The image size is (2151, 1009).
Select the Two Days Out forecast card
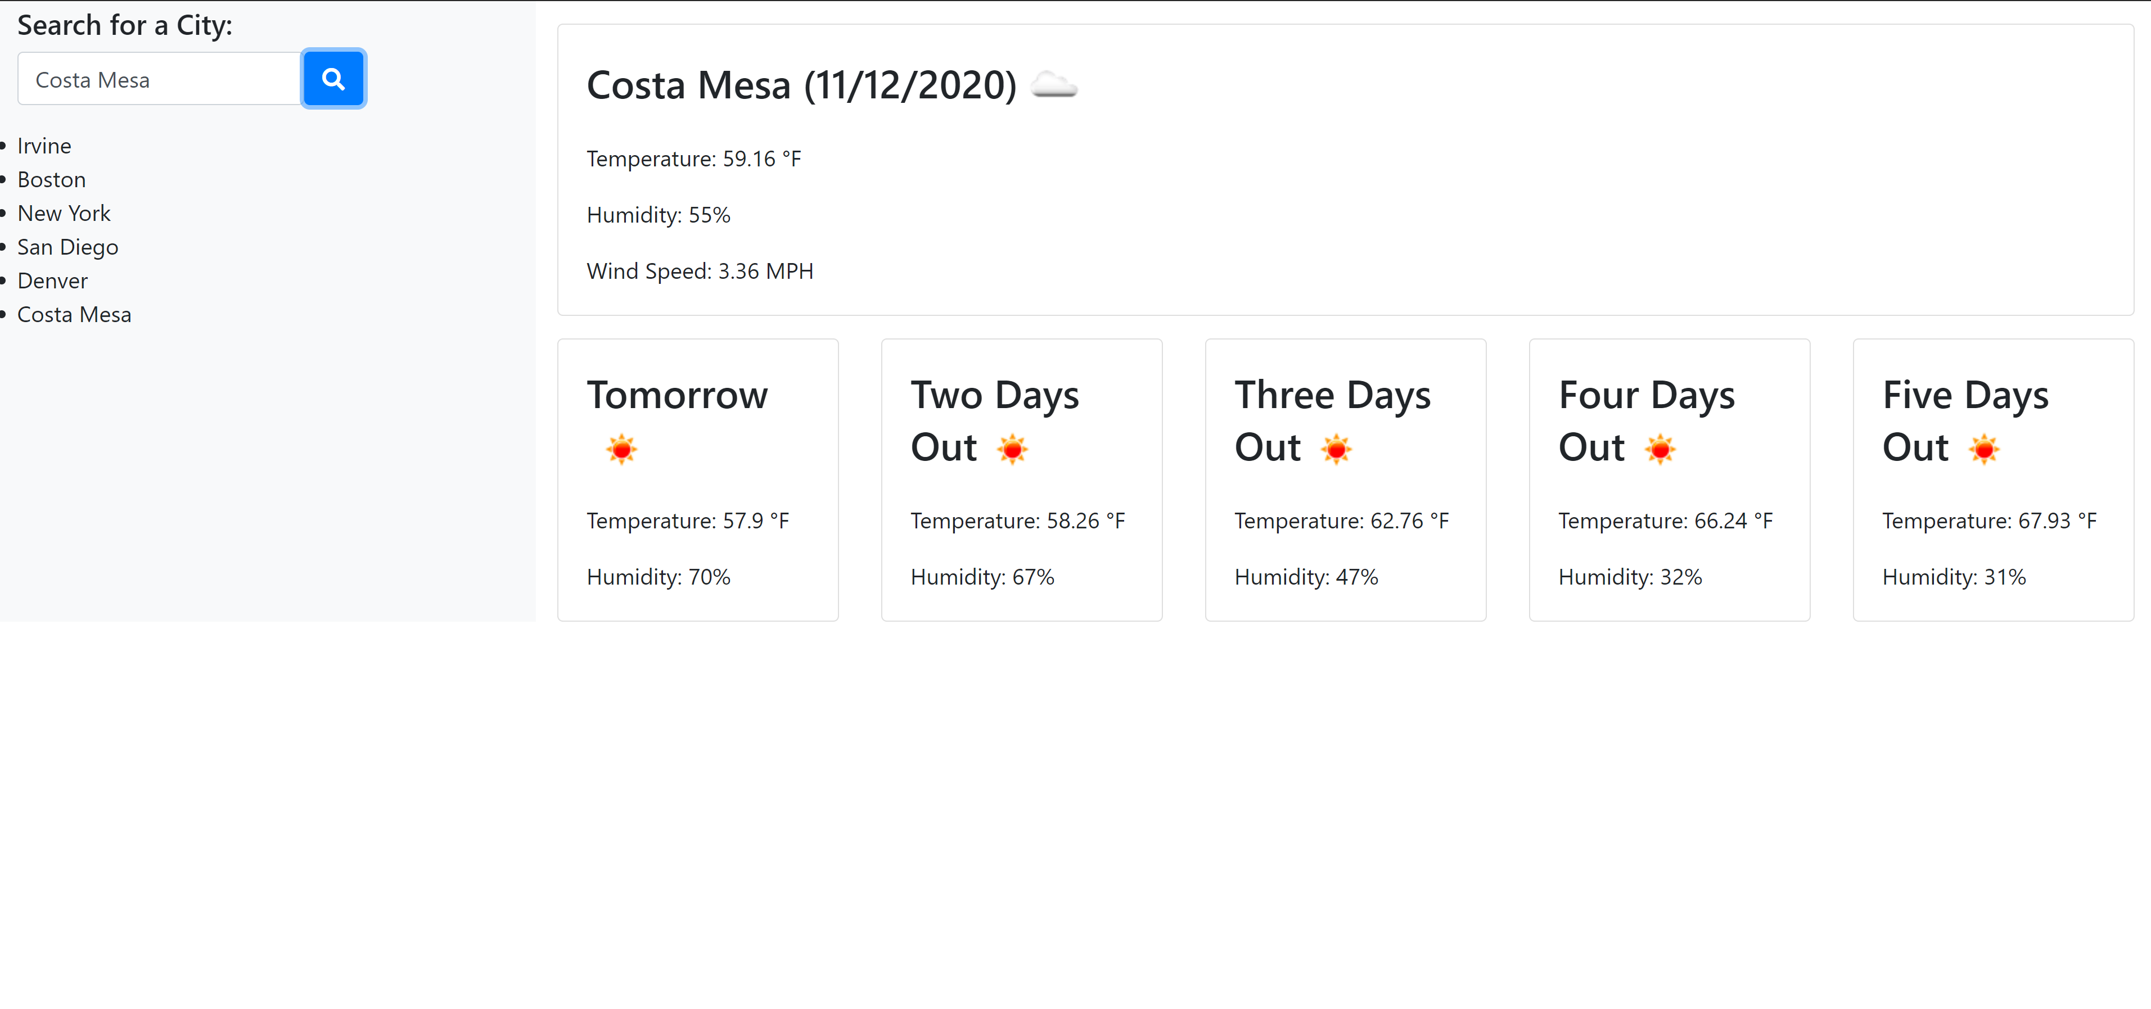click(x=1022, y=480)
